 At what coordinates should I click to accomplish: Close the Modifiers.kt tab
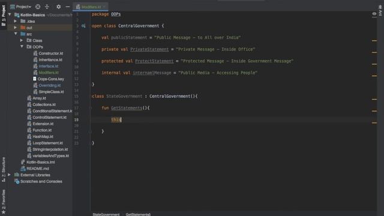[104, 7]
